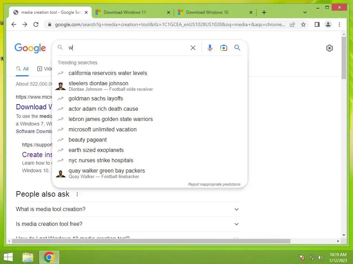The height and width of the screenshot is (264, 353).
Task: Switch to the Download Windows 11 tab
Action: pos(133,12)
